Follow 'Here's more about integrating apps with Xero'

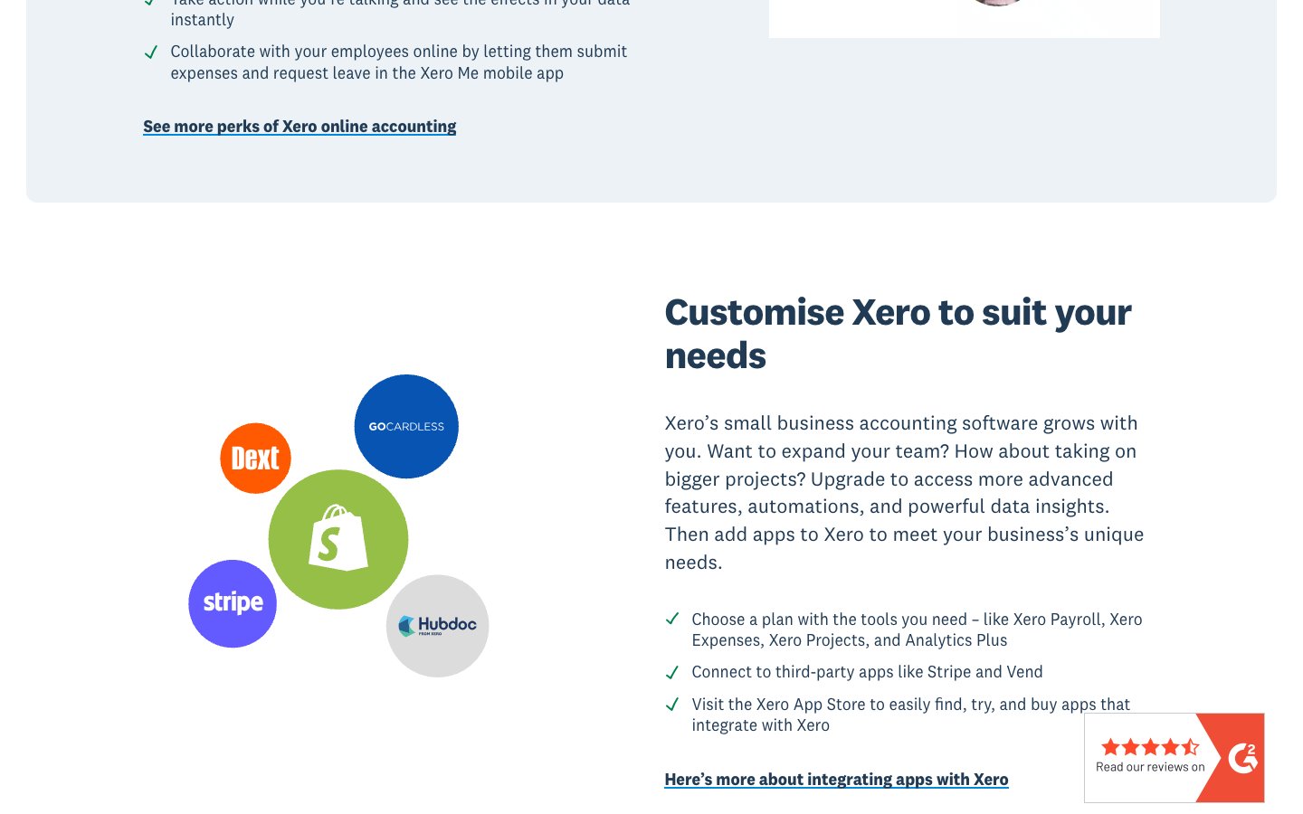coord(836,780)
